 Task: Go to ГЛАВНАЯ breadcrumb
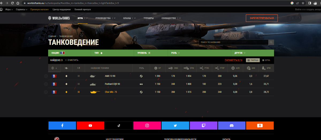(x=52, y=36)
